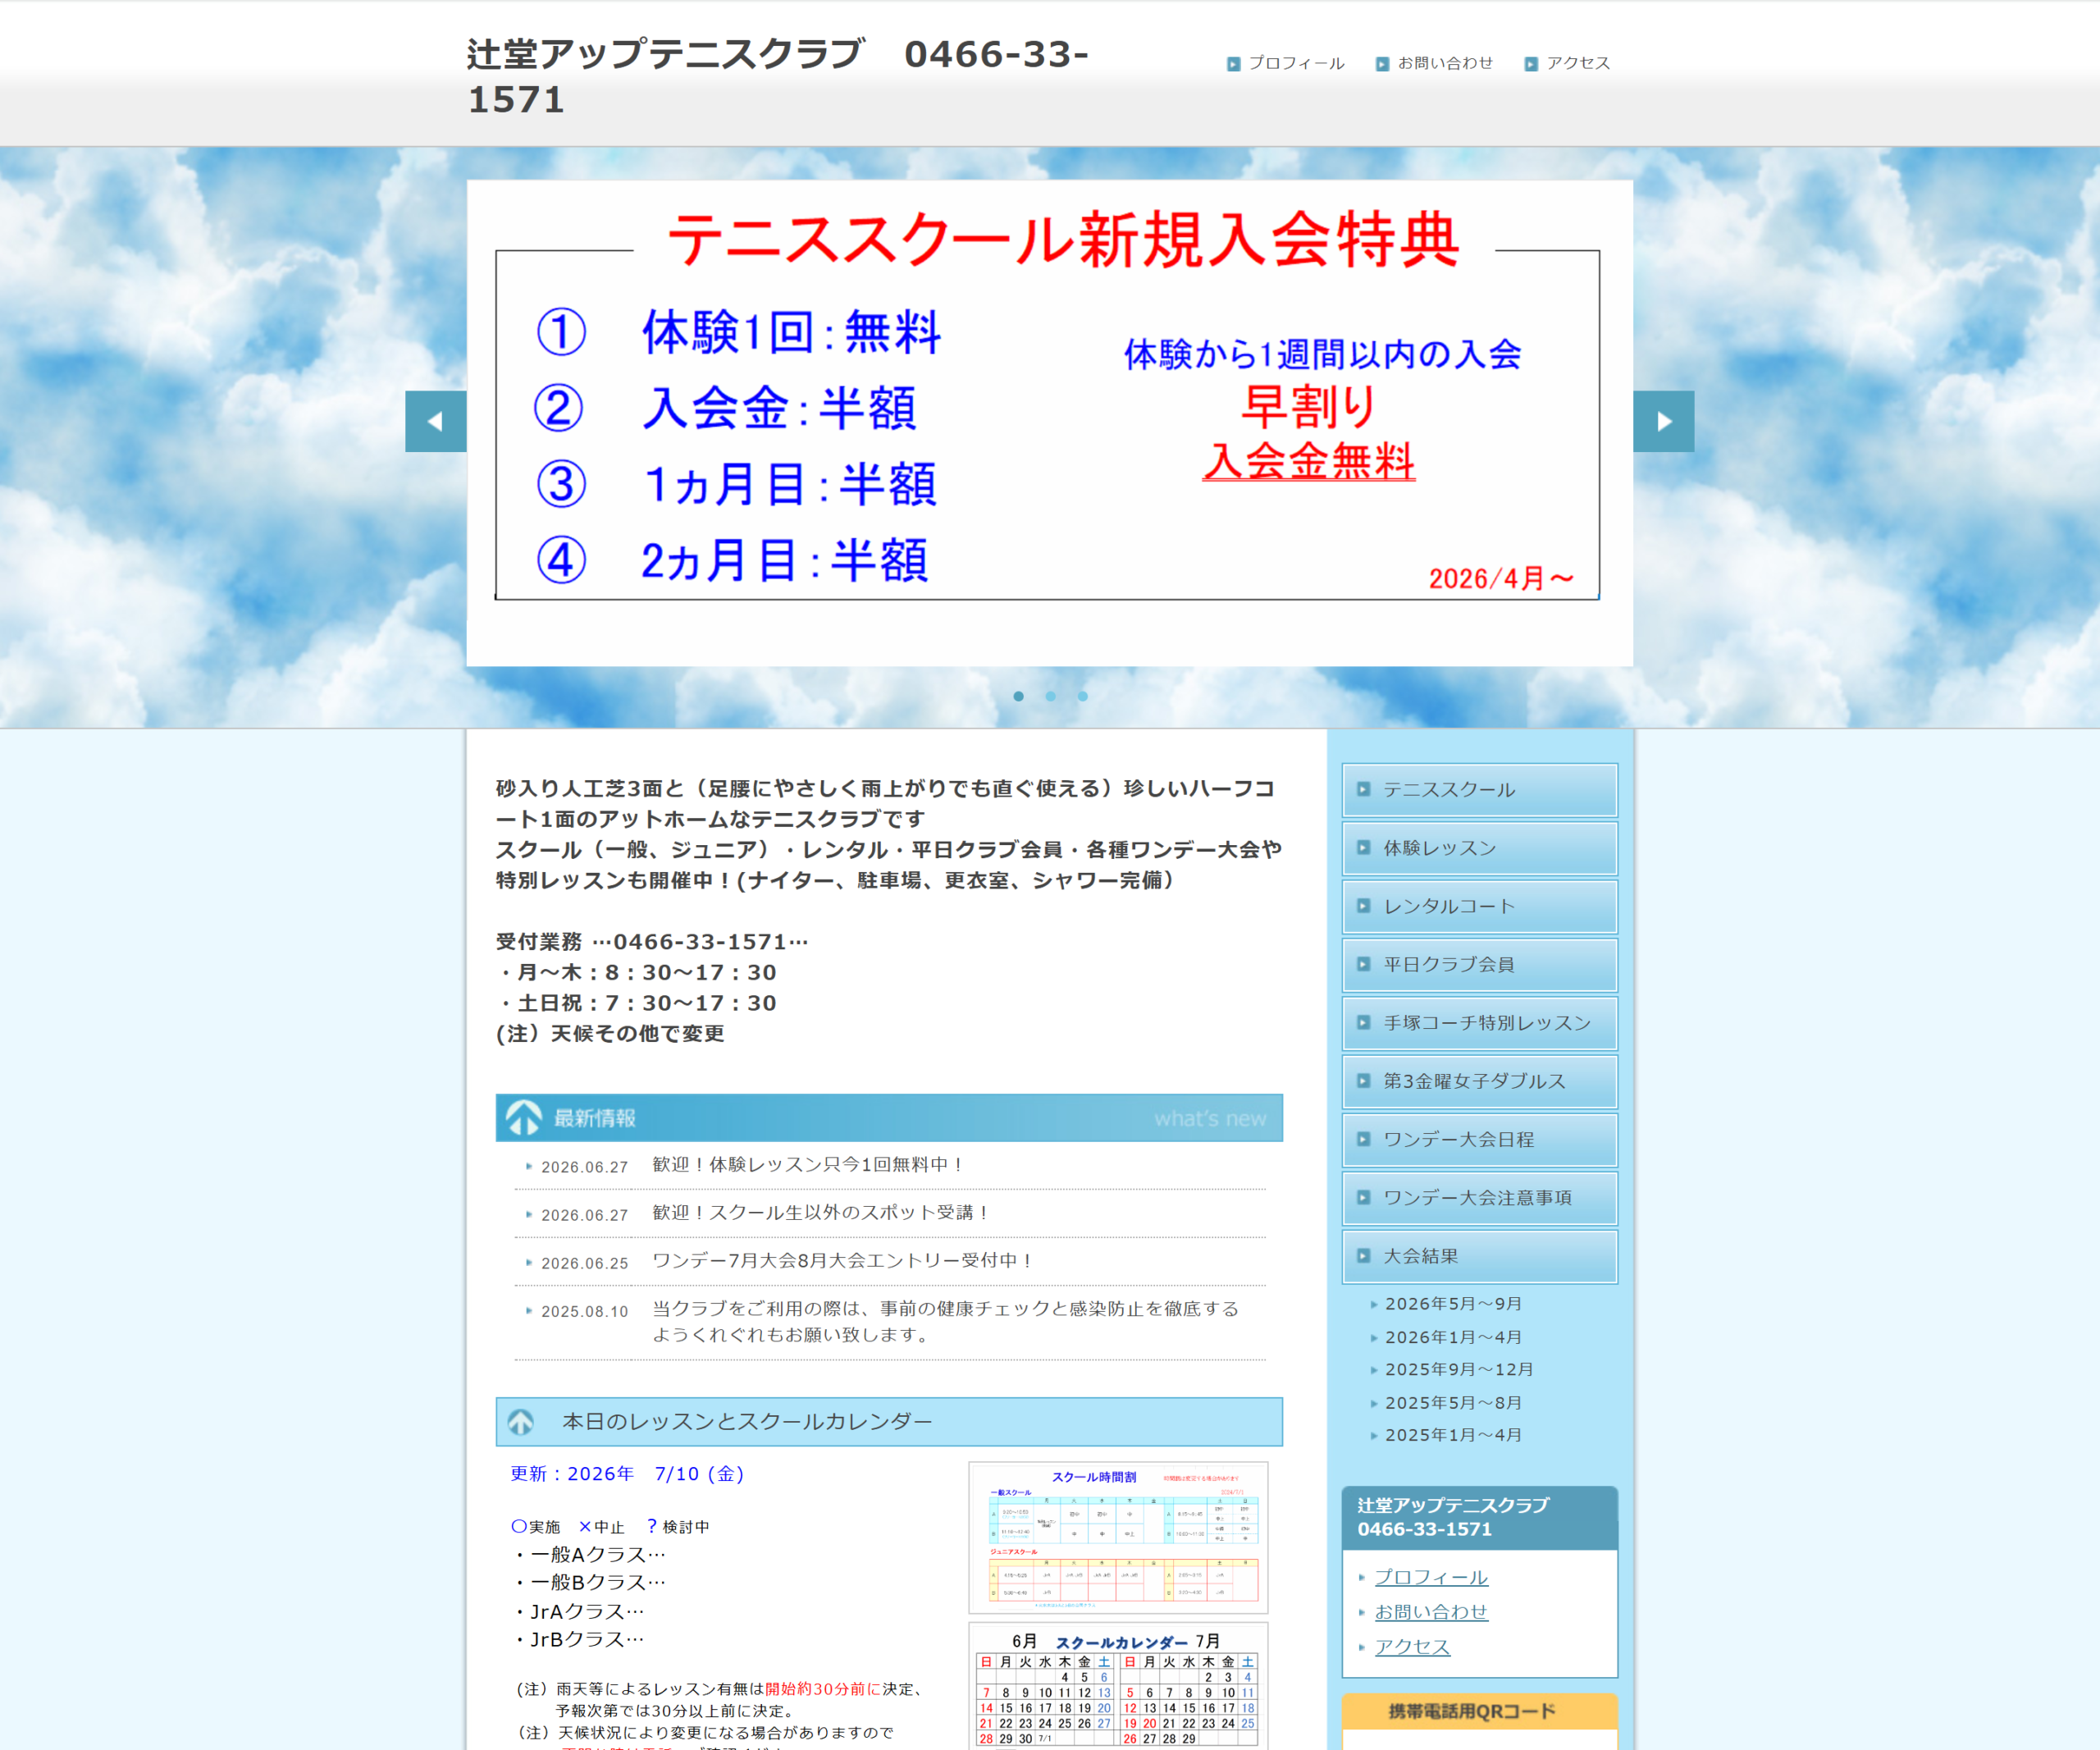Open ワンデー大会注意事項 sidebar item

click(1479, 1198)
